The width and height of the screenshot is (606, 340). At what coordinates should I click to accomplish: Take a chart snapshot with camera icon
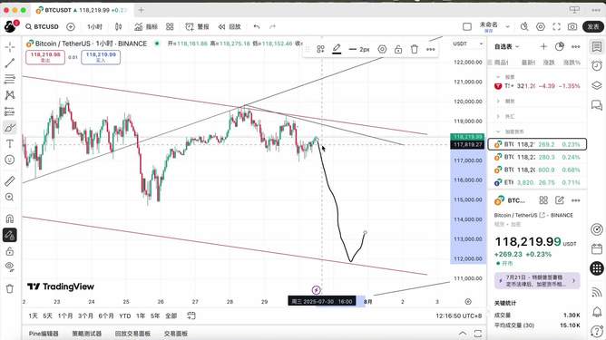(x=572, y=26)
